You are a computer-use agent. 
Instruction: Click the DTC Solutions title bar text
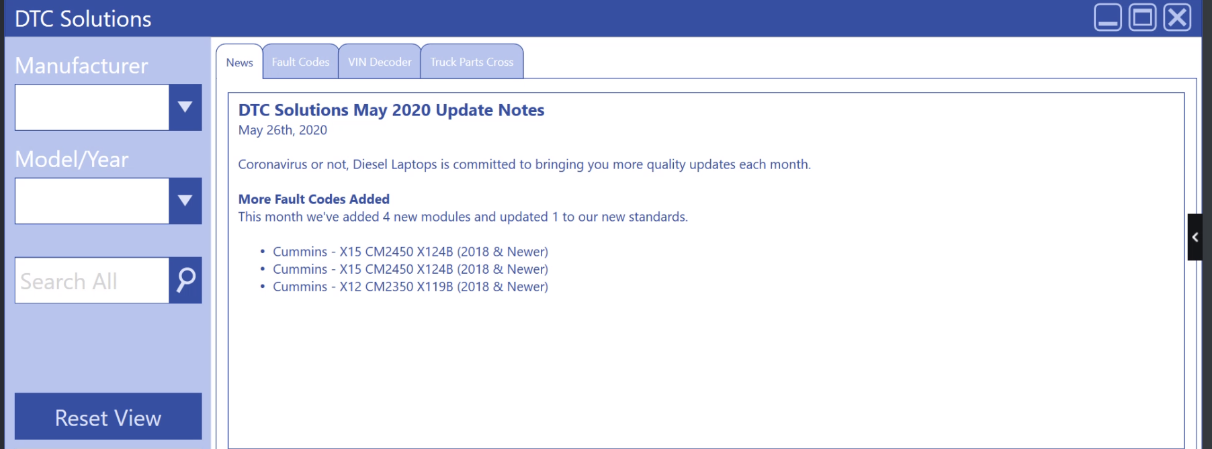83,19
